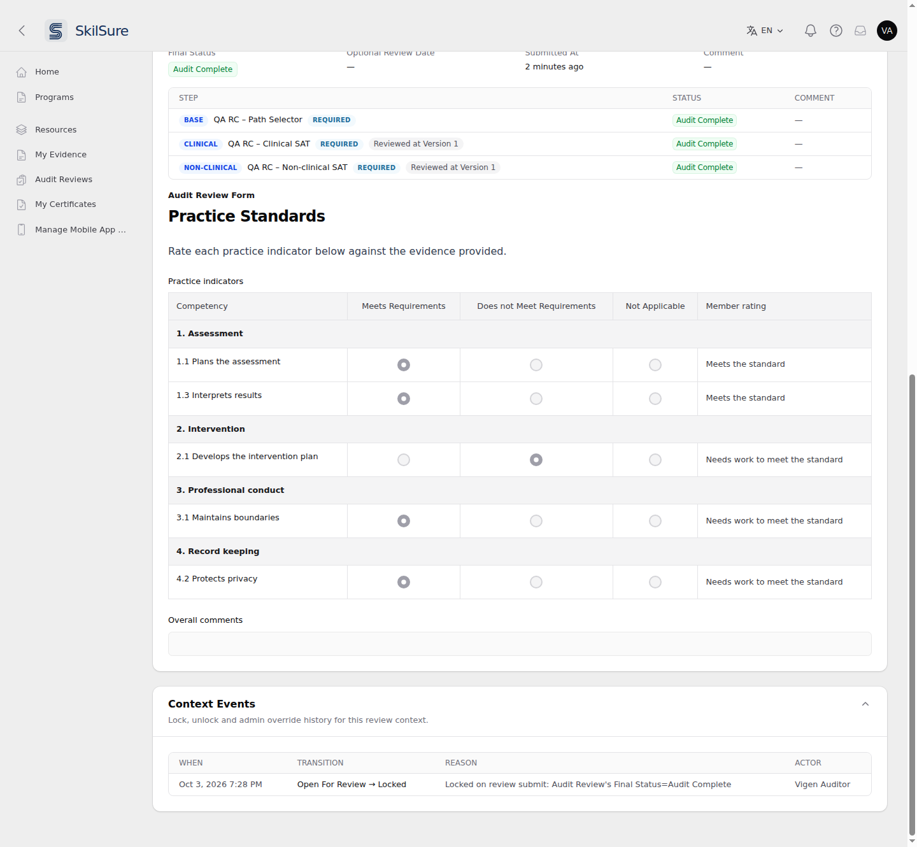Open Home in the sidebar

[47, 72]
